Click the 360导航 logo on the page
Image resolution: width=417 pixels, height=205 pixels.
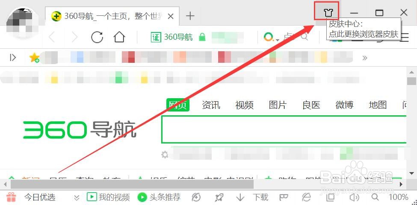pyautogui.click(x=80, y=129)
